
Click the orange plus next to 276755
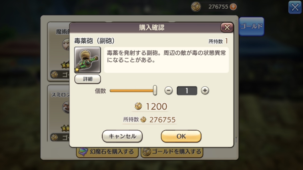[x=233, y=7]
